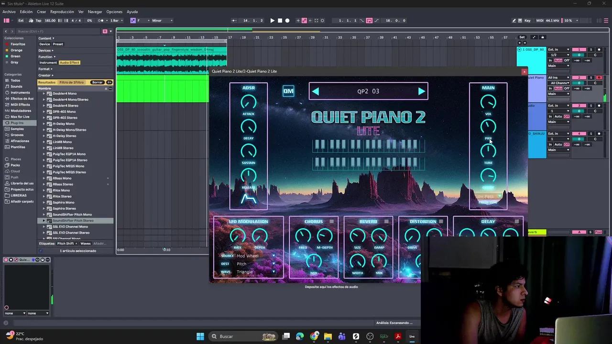Viewport: 612px width, 344px height.
Task: Open the Ayuda menu
Action: tap(132, 12)
